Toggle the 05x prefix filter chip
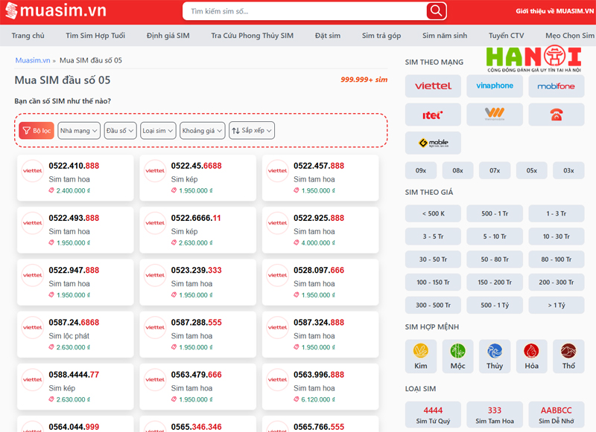This screenshot has height=432, width=596. (531, 170)
